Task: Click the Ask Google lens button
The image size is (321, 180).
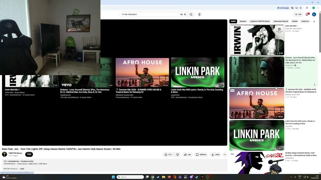Action: [283, 8]
